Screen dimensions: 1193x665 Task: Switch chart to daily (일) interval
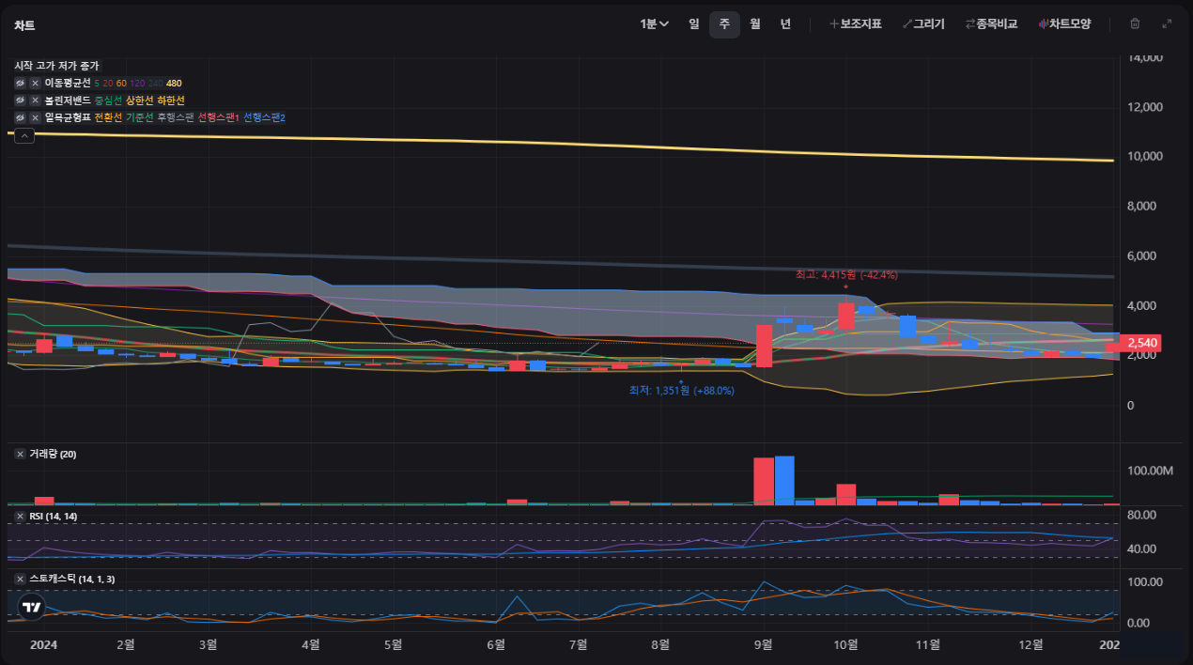tap(693, 24)
